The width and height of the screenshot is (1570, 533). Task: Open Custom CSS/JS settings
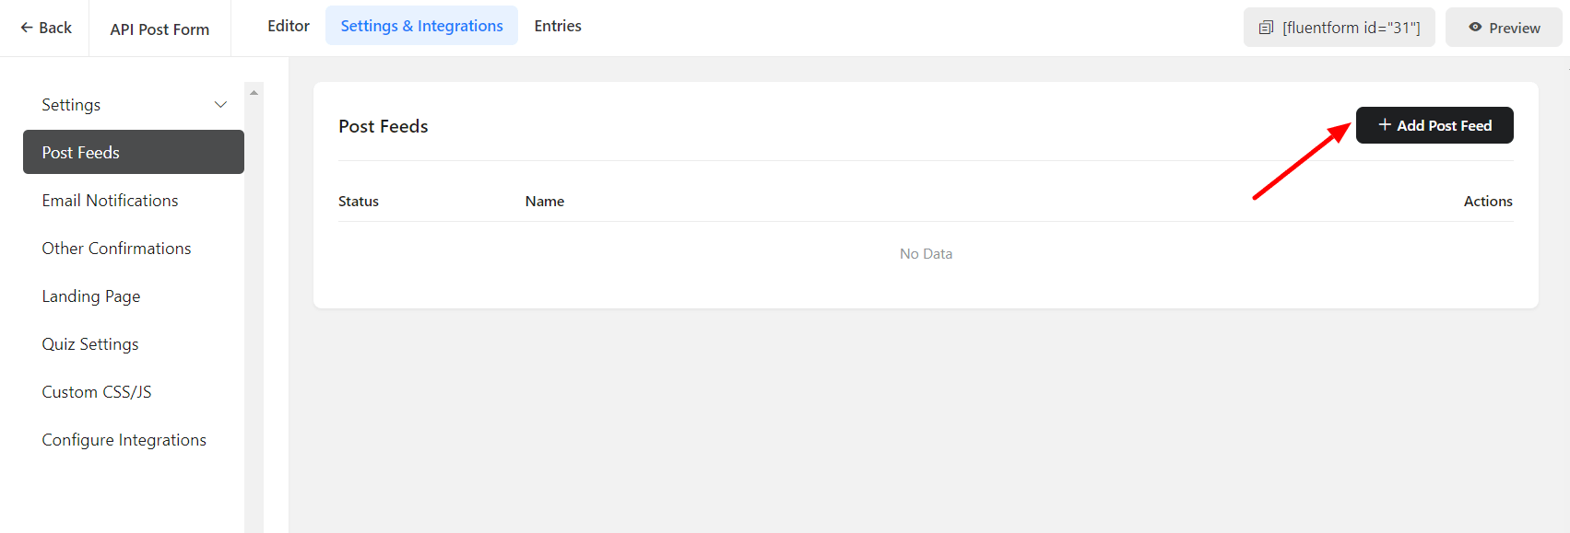pos(97,392)
